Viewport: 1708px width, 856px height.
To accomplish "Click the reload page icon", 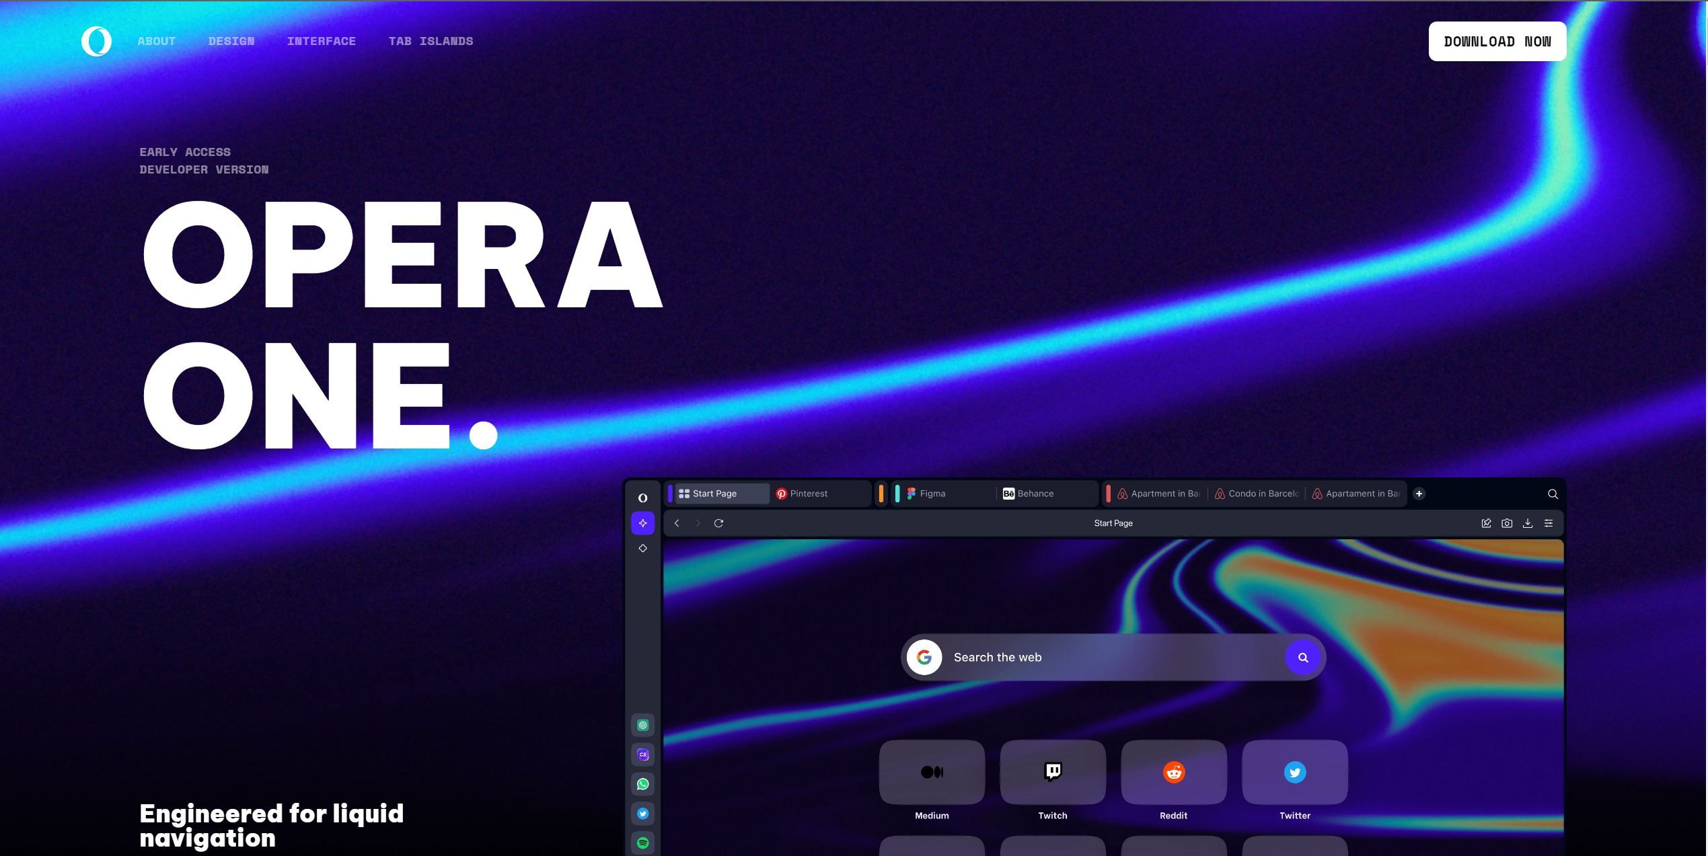I will (x=718, y=522).
